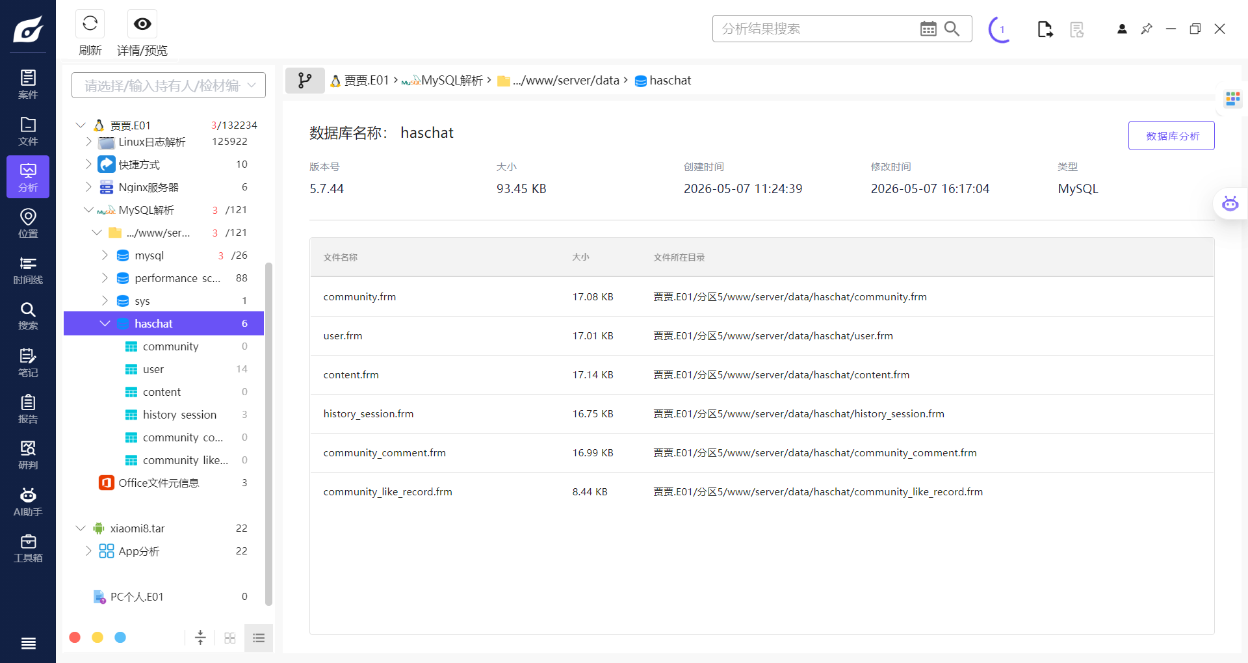Screen dimensions: 1248x663
Task: Click the history_session.frm file row
Action: point(762,413)
